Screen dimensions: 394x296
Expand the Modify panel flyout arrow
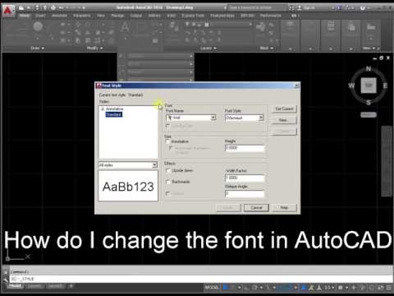(x=101, y=49)
